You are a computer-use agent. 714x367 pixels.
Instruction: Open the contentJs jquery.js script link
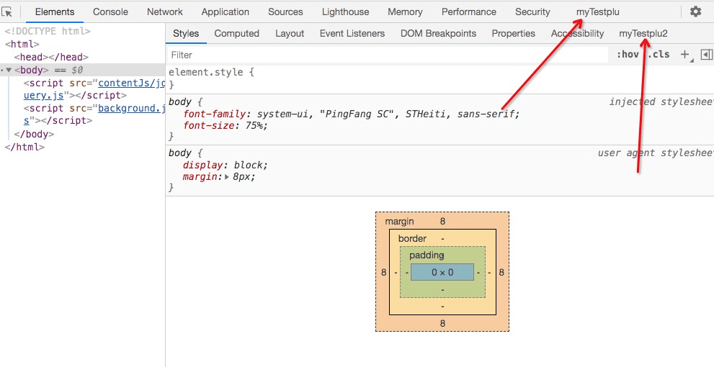(x=131, y=83)
